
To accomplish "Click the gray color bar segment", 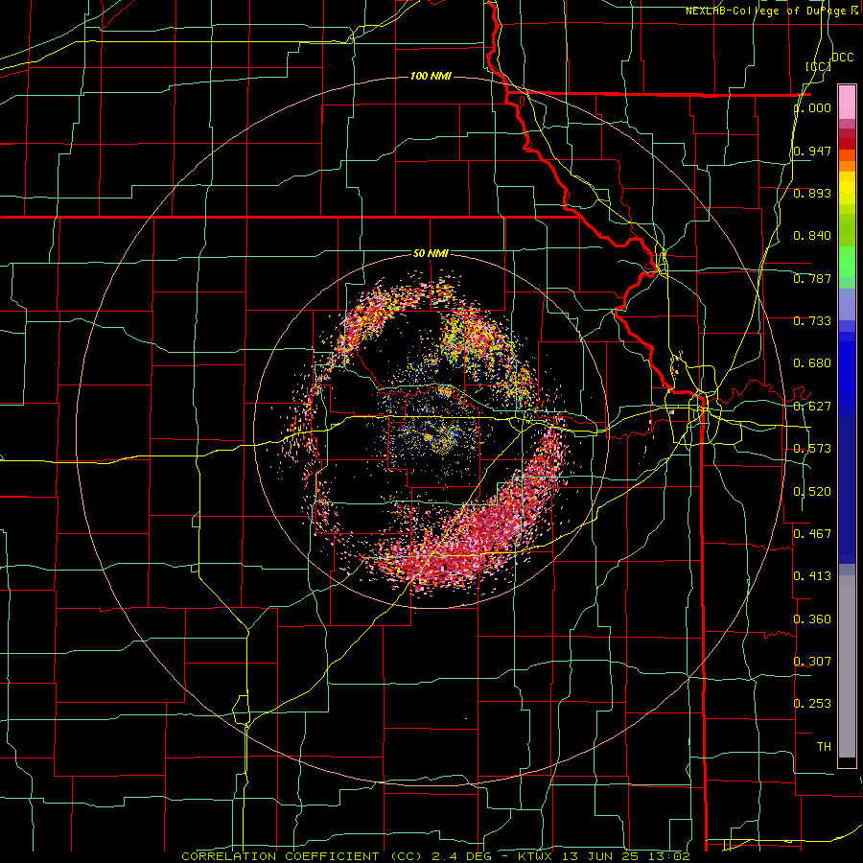I will (x=847, y=666).
